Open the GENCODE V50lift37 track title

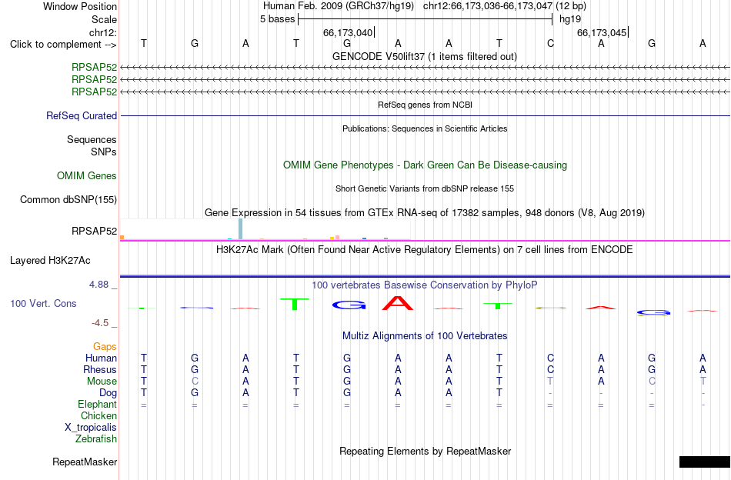(424, 56)
